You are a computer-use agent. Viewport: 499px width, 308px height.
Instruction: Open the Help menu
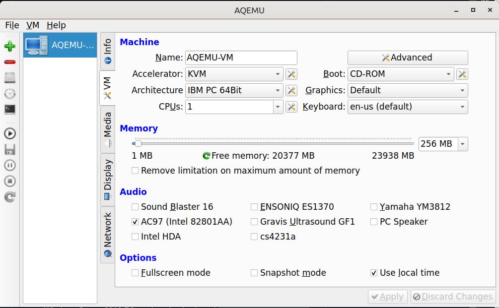tap(56, 25)
